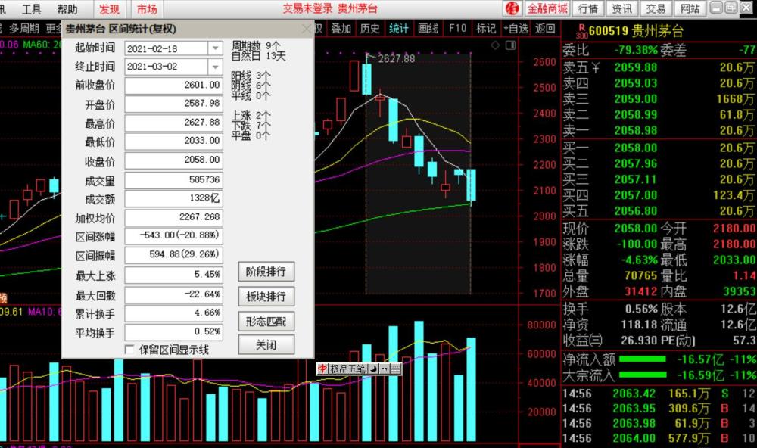This screenshot has width=757, height=448.
Task: Click the 2627.88 high price label on the chart
Action: (x=397, y=59)
